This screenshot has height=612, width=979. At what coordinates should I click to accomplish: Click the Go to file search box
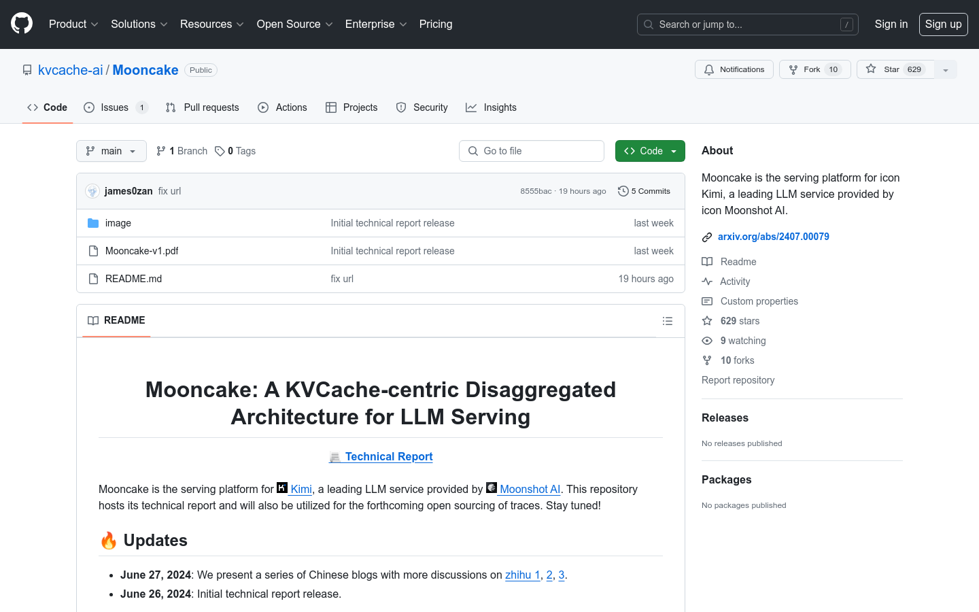(x=532, y=151)
